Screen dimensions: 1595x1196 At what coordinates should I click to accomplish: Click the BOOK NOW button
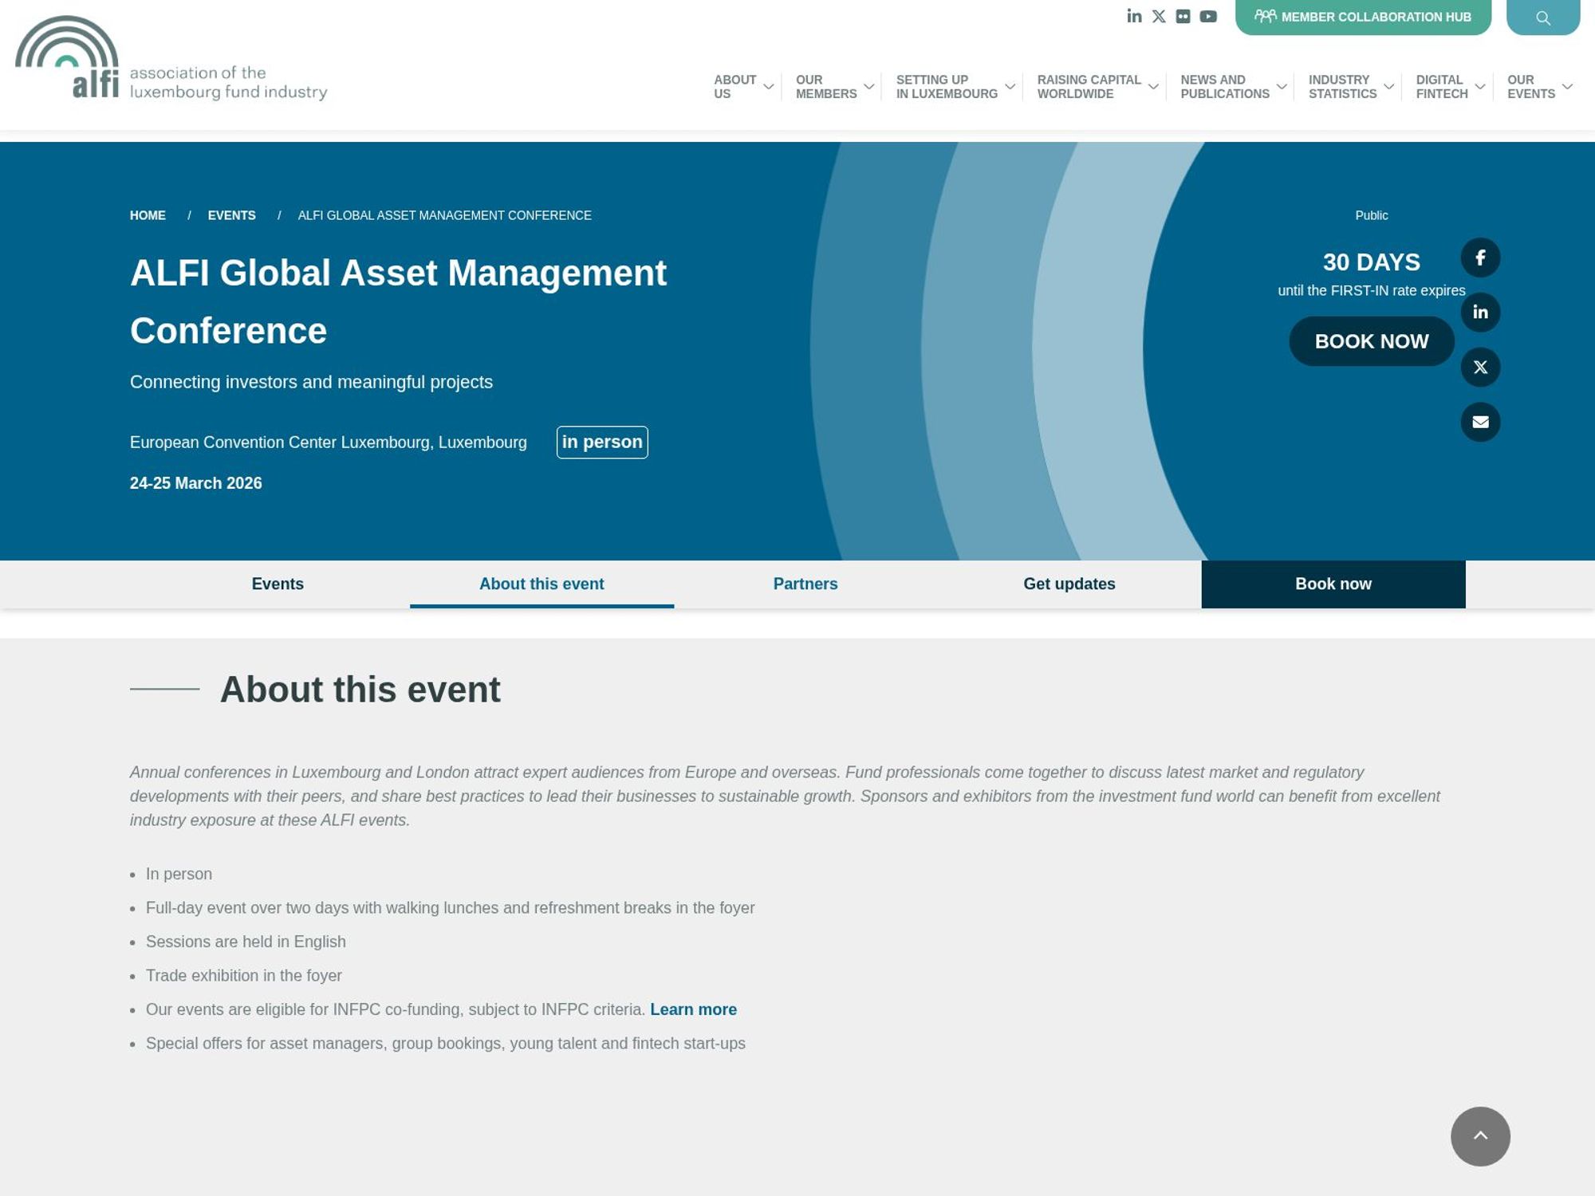(x=1372, y=341)
